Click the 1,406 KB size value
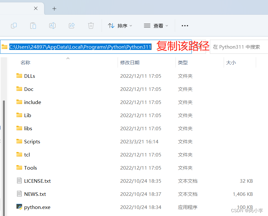Screen dimensions: 268x216 point(243,194)
